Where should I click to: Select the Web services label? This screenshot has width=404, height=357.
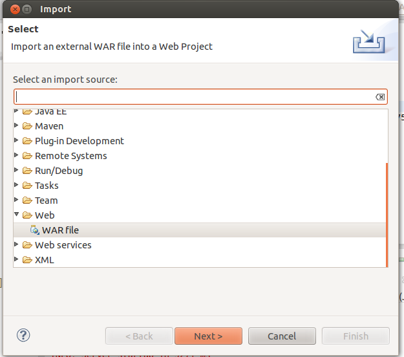(x=63, y=245)
